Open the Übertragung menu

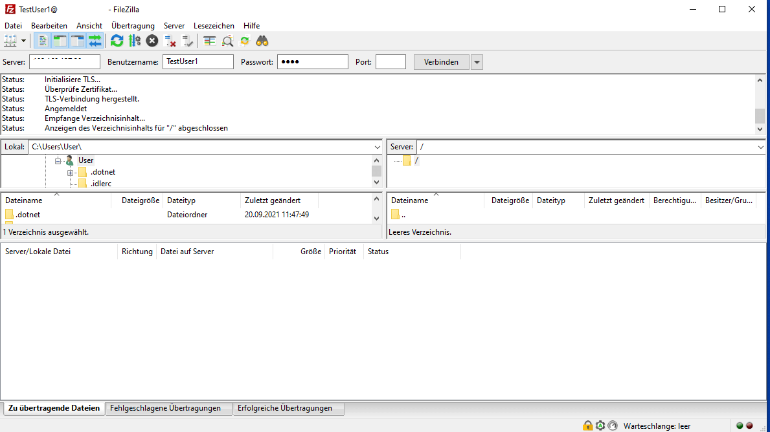(133, 26)
